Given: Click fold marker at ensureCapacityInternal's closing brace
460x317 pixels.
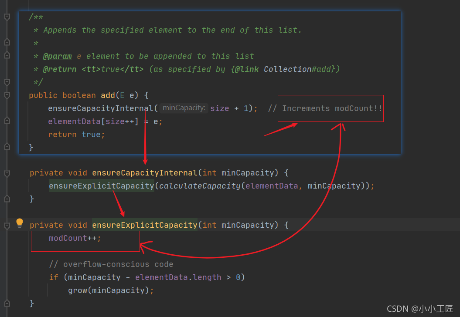Looking at the screenshot, I should coord(7,199).
